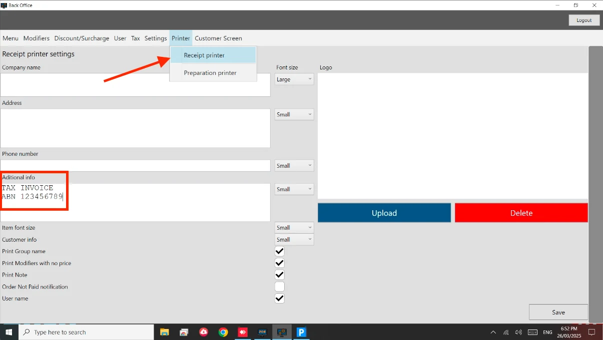Open the POS app taskbar icon
The height and width of the screenshot is (340, 603).
tap(262, 332)
